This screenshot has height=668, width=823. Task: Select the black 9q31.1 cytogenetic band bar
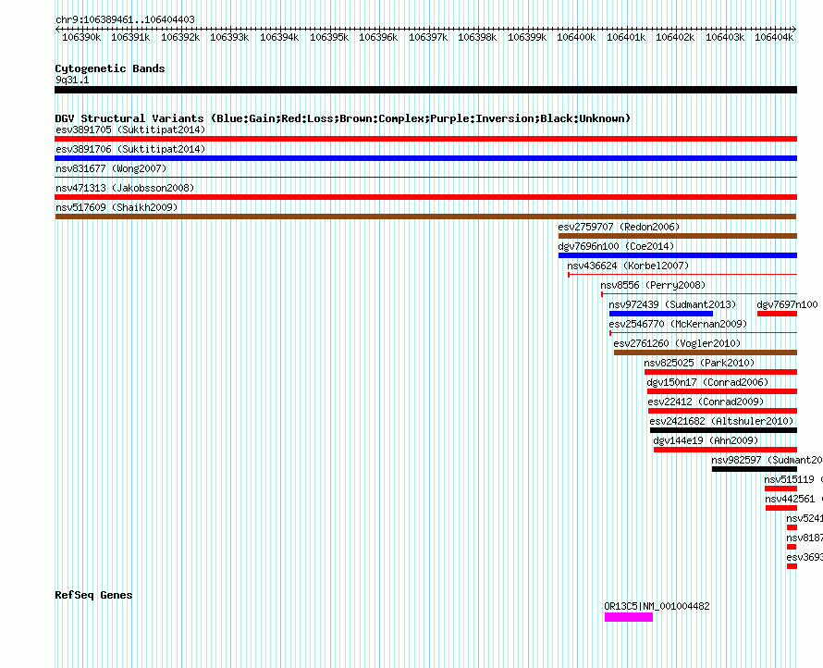click(425, 90)
